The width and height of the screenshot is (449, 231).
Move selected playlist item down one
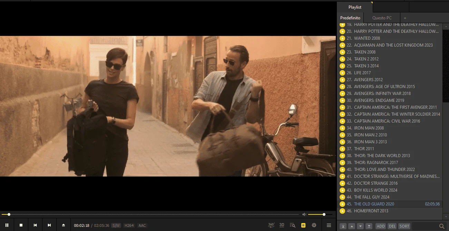click(x=360, y=226)
